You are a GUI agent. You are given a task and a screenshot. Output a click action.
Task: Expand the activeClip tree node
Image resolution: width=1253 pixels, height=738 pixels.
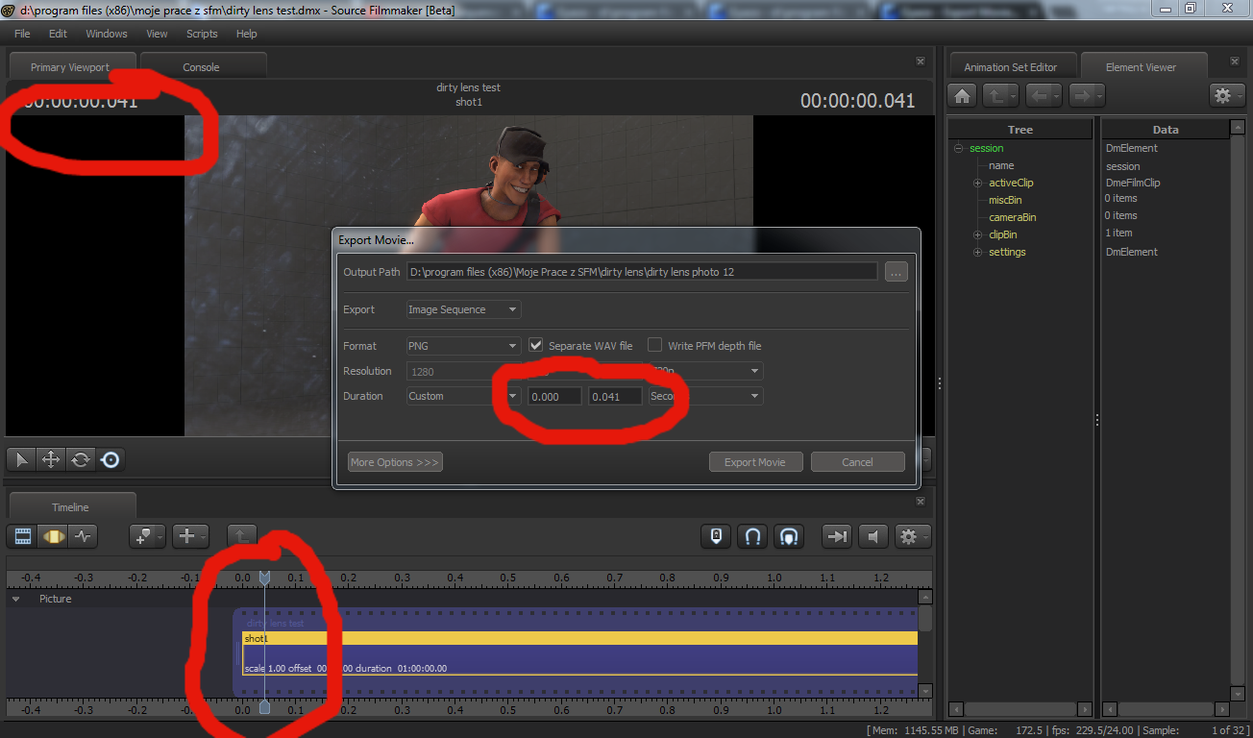(x=978, y=183)
